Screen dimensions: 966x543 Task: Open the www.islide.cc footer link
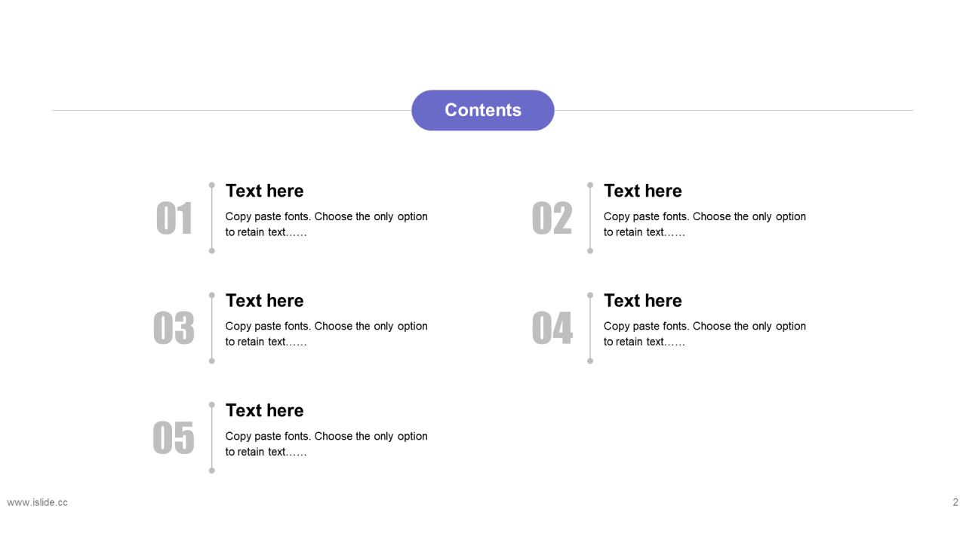pos(38,502)
